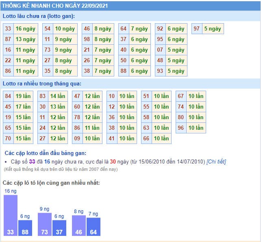The image size is (261, 242).
Task: Select number 54 with 10 ngày
Action: (x=48, y=29)
